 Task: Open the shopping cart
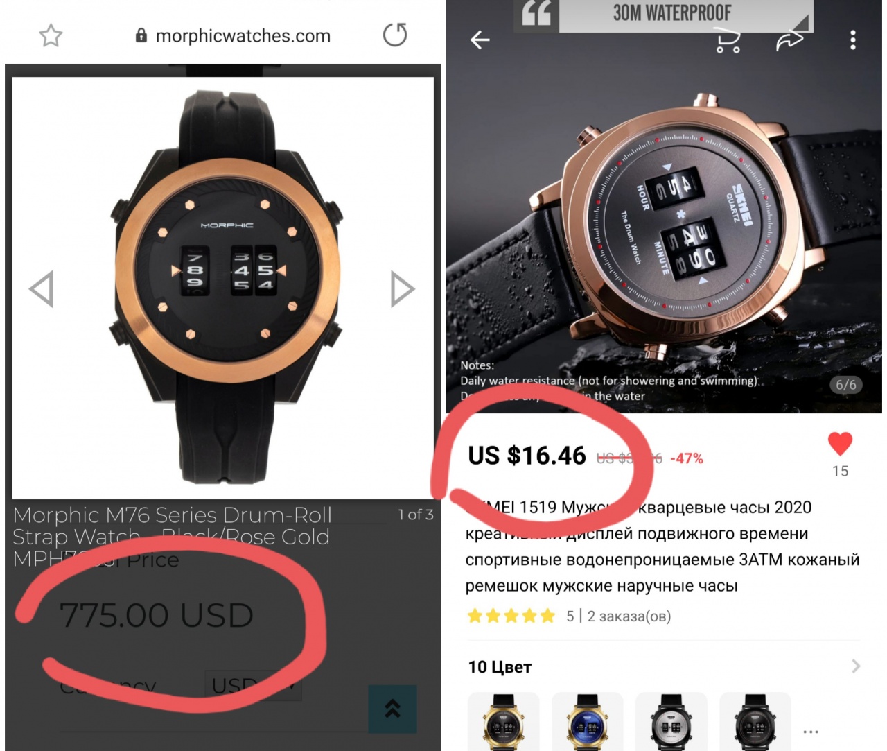(x=728, y=41)
